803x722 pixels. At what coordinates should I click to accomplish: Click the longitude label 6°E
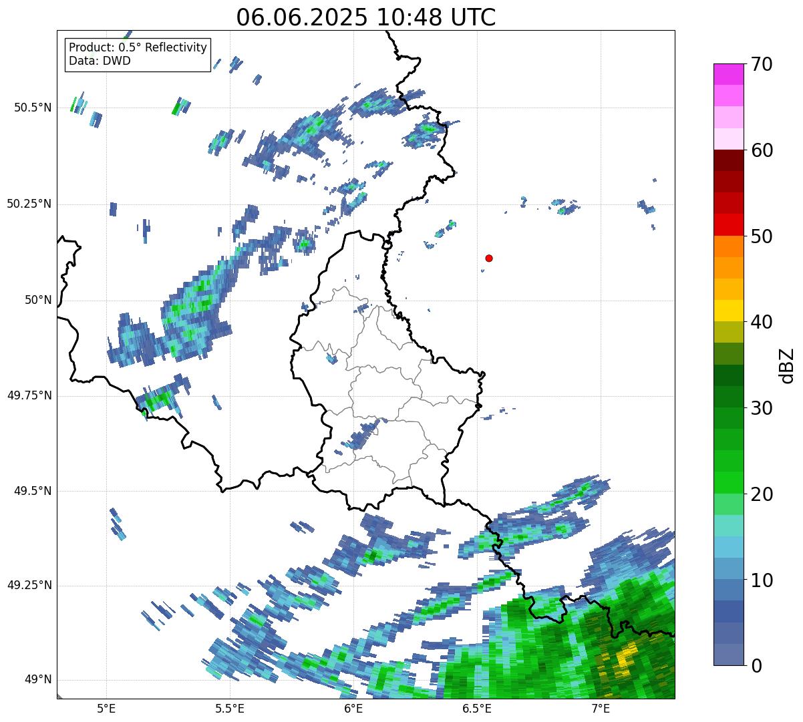click(x=353, y=708)
